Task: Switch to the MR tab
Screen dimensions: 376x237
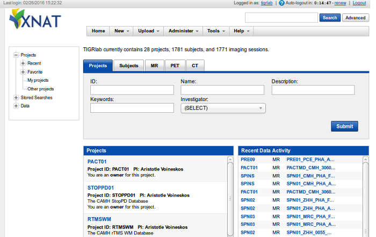Action: pyautogui.click(x=155, y=66)
